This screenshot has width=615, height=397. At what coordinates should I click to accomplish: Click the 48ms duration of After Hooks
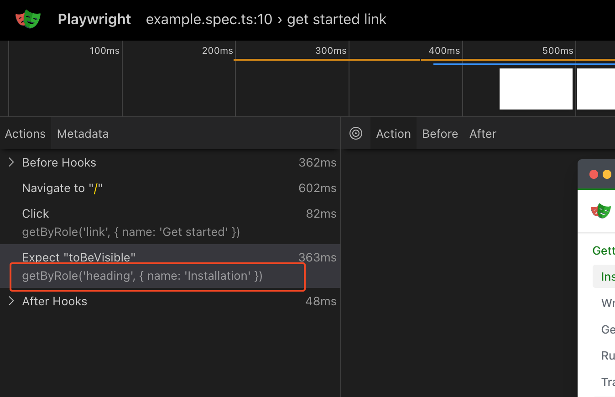click(x=321, y=301)
